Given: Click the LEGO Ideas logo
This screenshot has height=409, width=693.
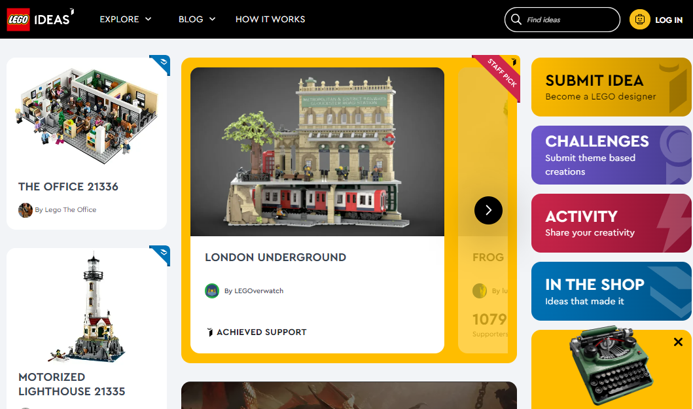Looking at the screenshot, I should pyautogui.click(x=40, y=20).
